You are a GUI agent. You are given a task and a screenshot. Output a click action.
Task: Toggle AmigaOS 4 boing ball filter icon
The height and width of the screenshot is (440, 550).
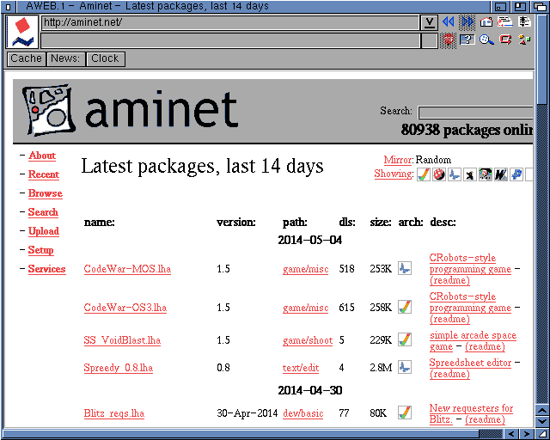pos(439,174)
